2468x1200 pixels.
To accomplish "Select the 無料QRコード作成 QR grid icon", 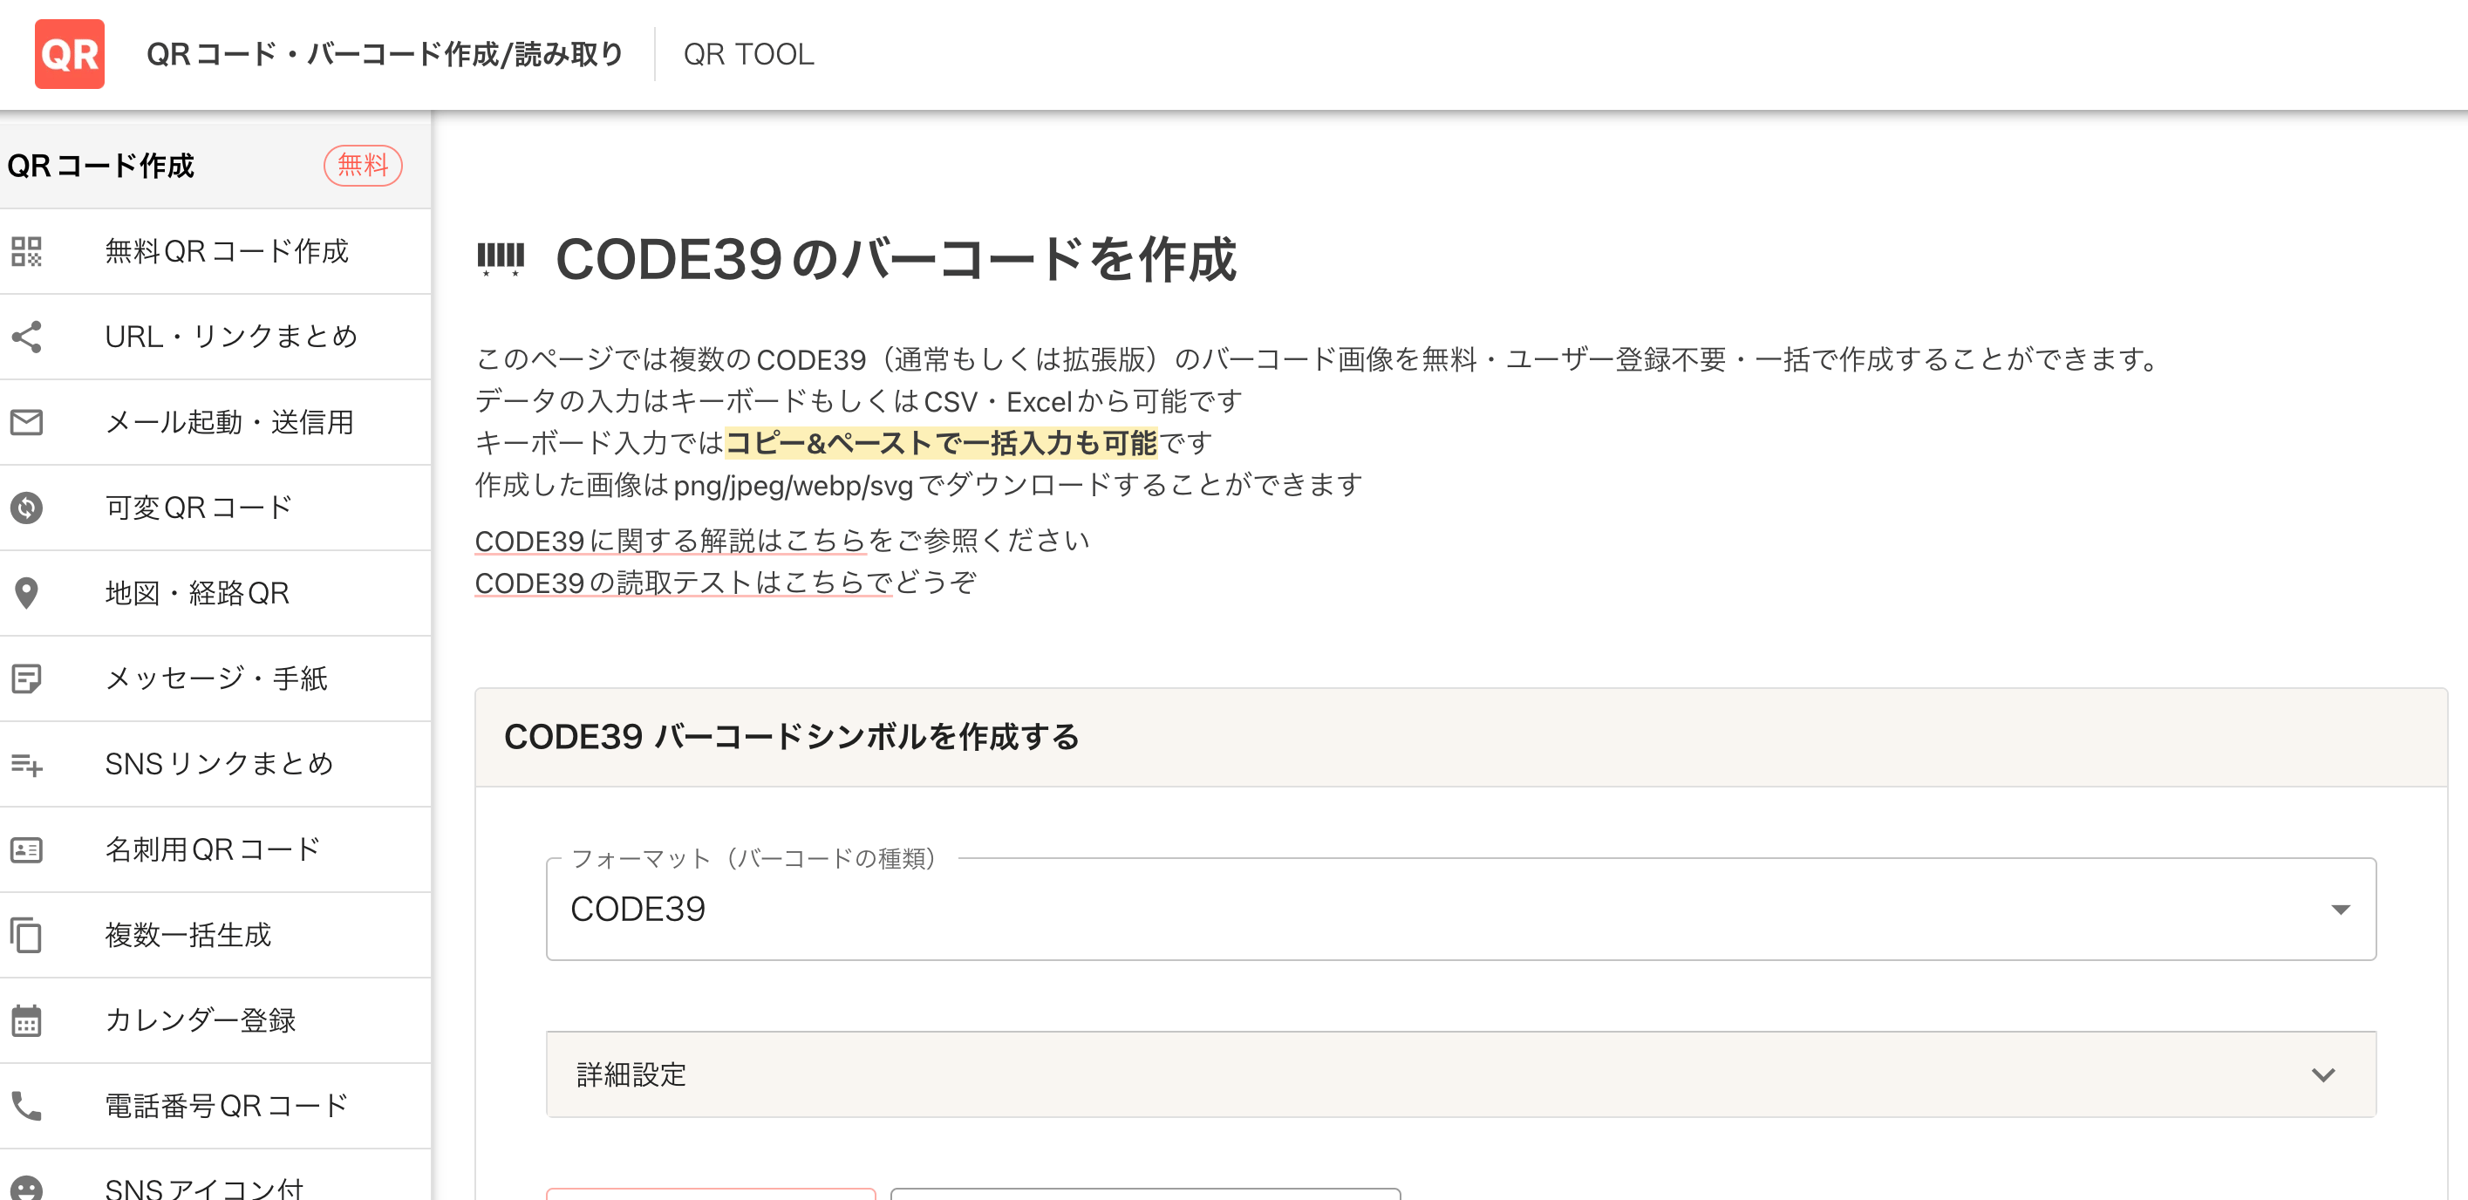I will (x=27, y=252).
